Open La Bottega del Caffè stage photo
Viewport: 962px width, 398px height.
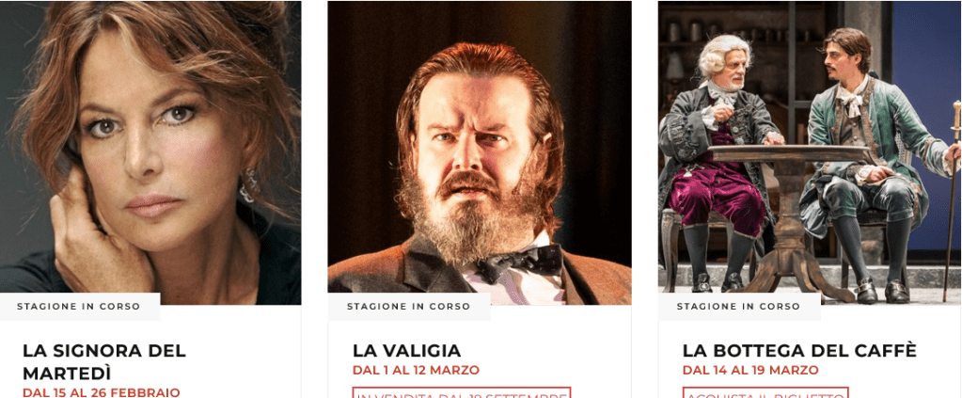[x=810, y=152]
